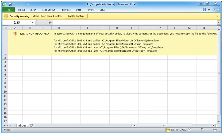223x134 pixels.
Task: Jump to the last sheet with the navigation arrow
Action: tap(14, 125)
